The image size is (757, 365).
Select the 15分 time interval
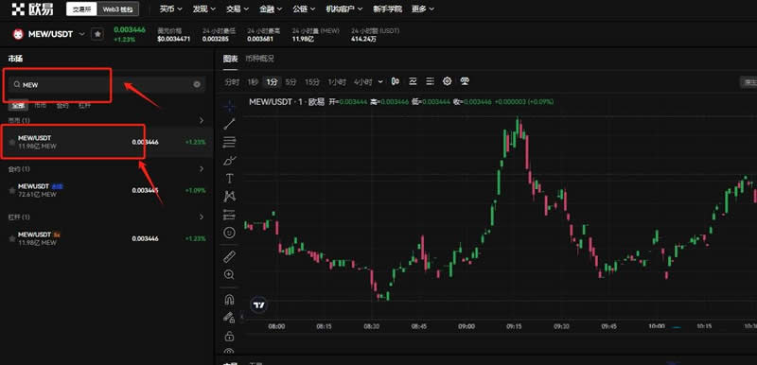(312, 82)
